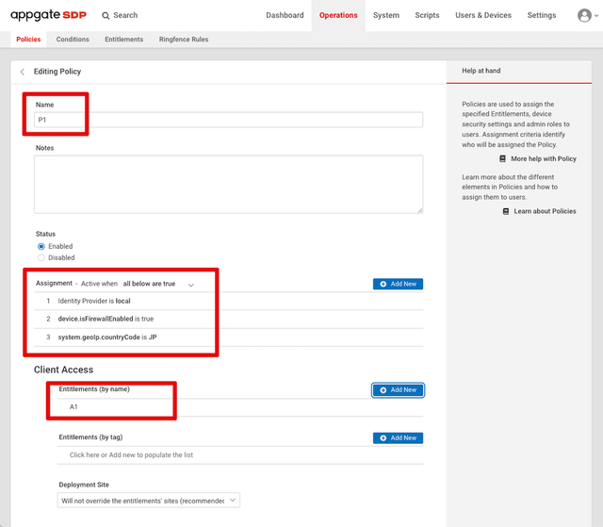The width and height of the screenshot is (603, 527).
Task: Select the Disabled status radio button
Action: (x=41, y=257)
